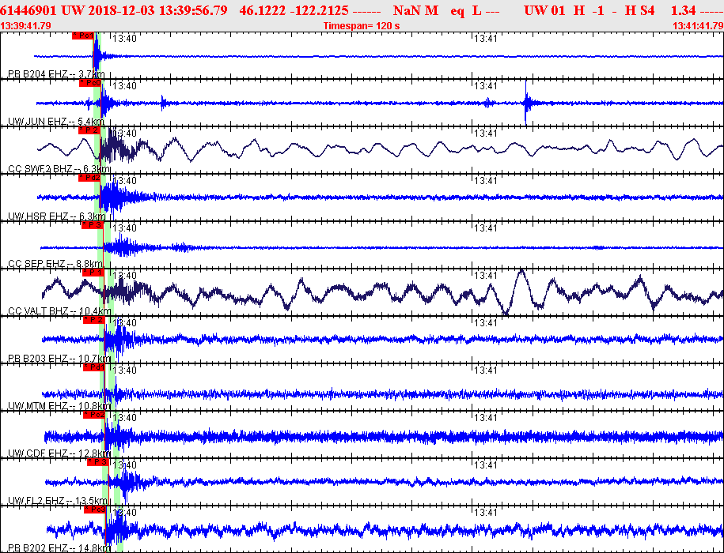Click the event ID '61446901' in header
The height and width of the screenshot is (553, 724).
click(x=29, y=10)
